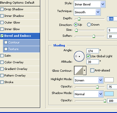Image resolution: width=117 pixels, height=113 pixels.
Task: Open the Style dropdown showing Inner Bevel
Action: coord(90,4)
